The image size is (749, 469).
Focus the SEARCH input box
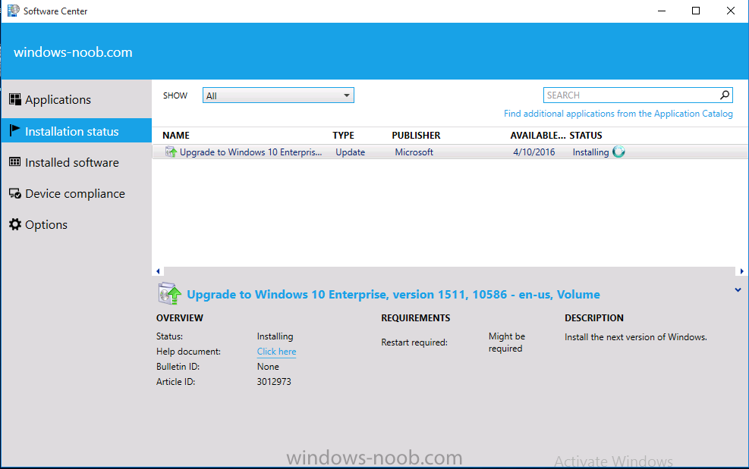tap(631, 95)
